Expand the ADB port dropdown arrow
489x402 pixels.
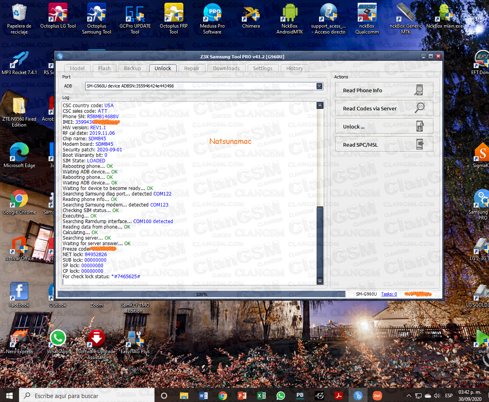pyautogui.click(x=319, y=86)
